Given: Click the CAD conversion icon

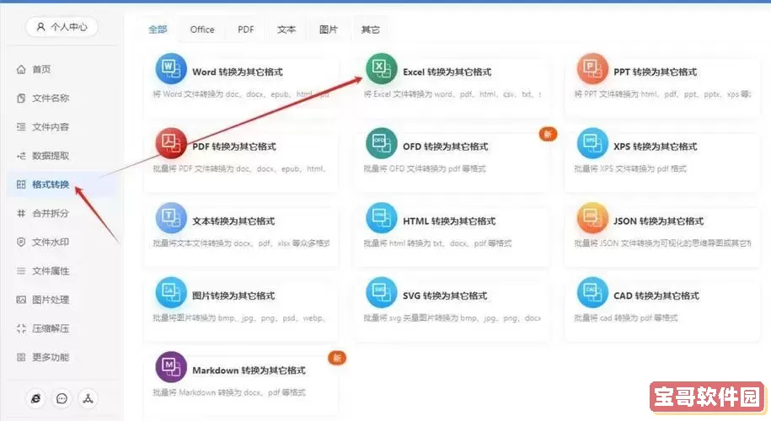Looking at the screenshot, I should tap(592, 293).
